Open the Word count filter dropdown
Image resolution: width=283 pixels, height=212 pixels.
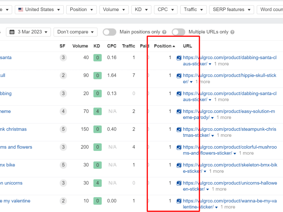coord(270,10)
